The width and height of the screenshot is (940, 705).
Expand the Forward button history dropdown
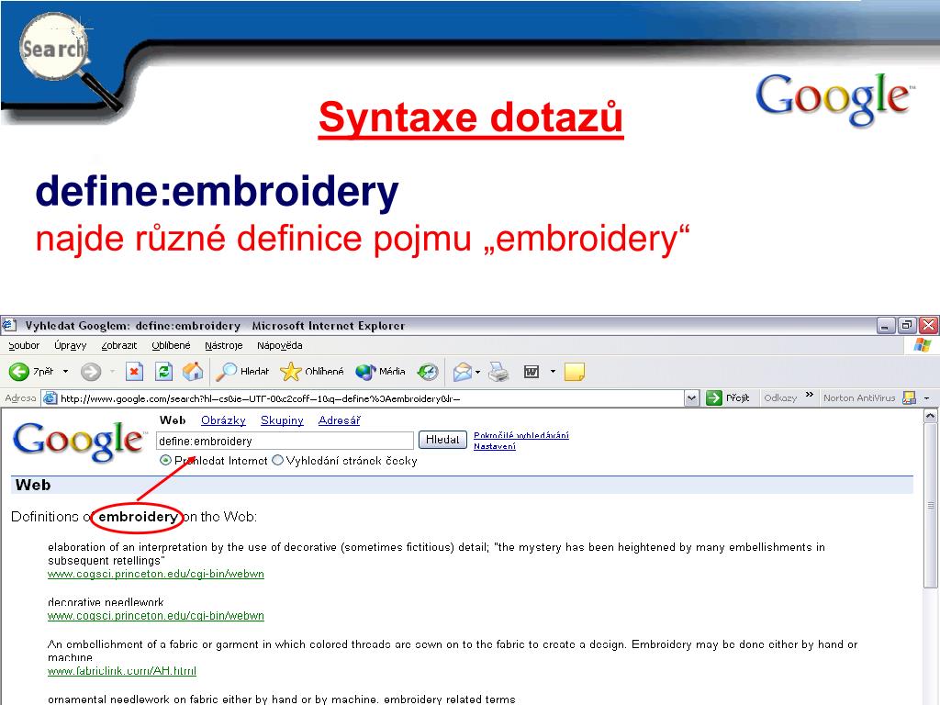tap(112, 372)
